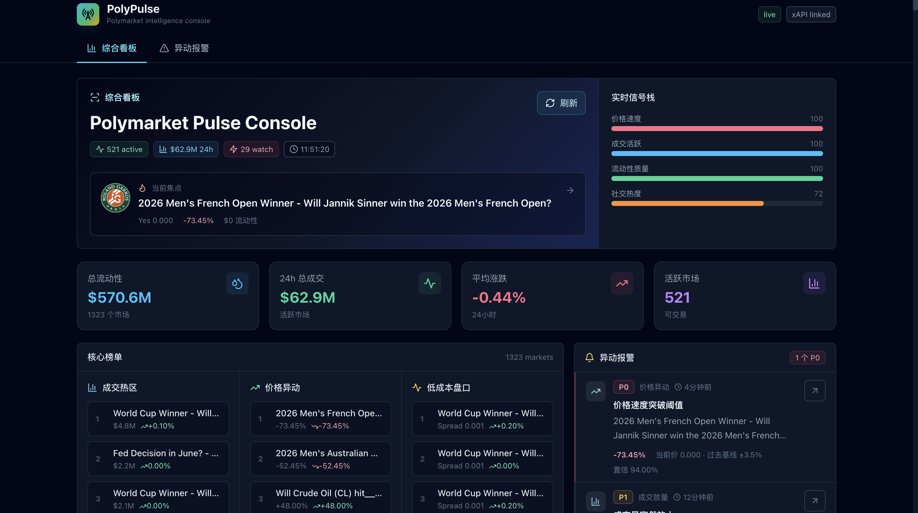This screenshot has height=513, width=918.
Task: Open the Spread 0.001 0.00% World Cup row
Action: [x=482, y=459]
